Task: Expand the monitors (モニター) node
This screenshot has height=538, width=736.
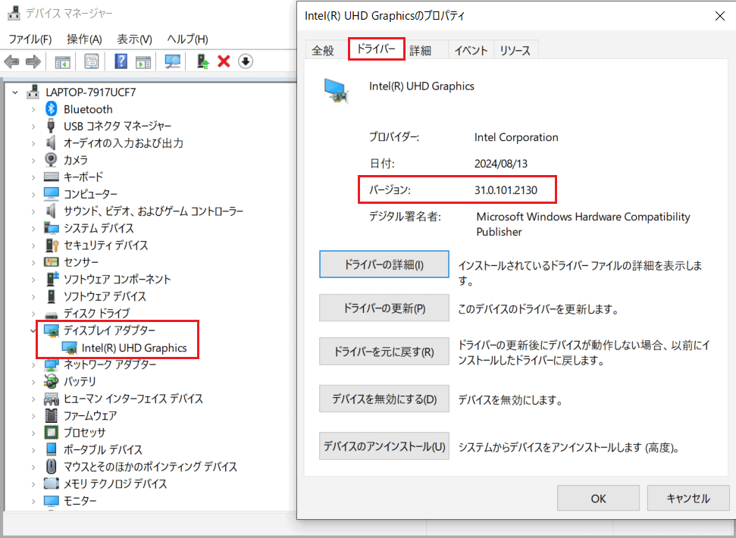Action: click(33, 501)
